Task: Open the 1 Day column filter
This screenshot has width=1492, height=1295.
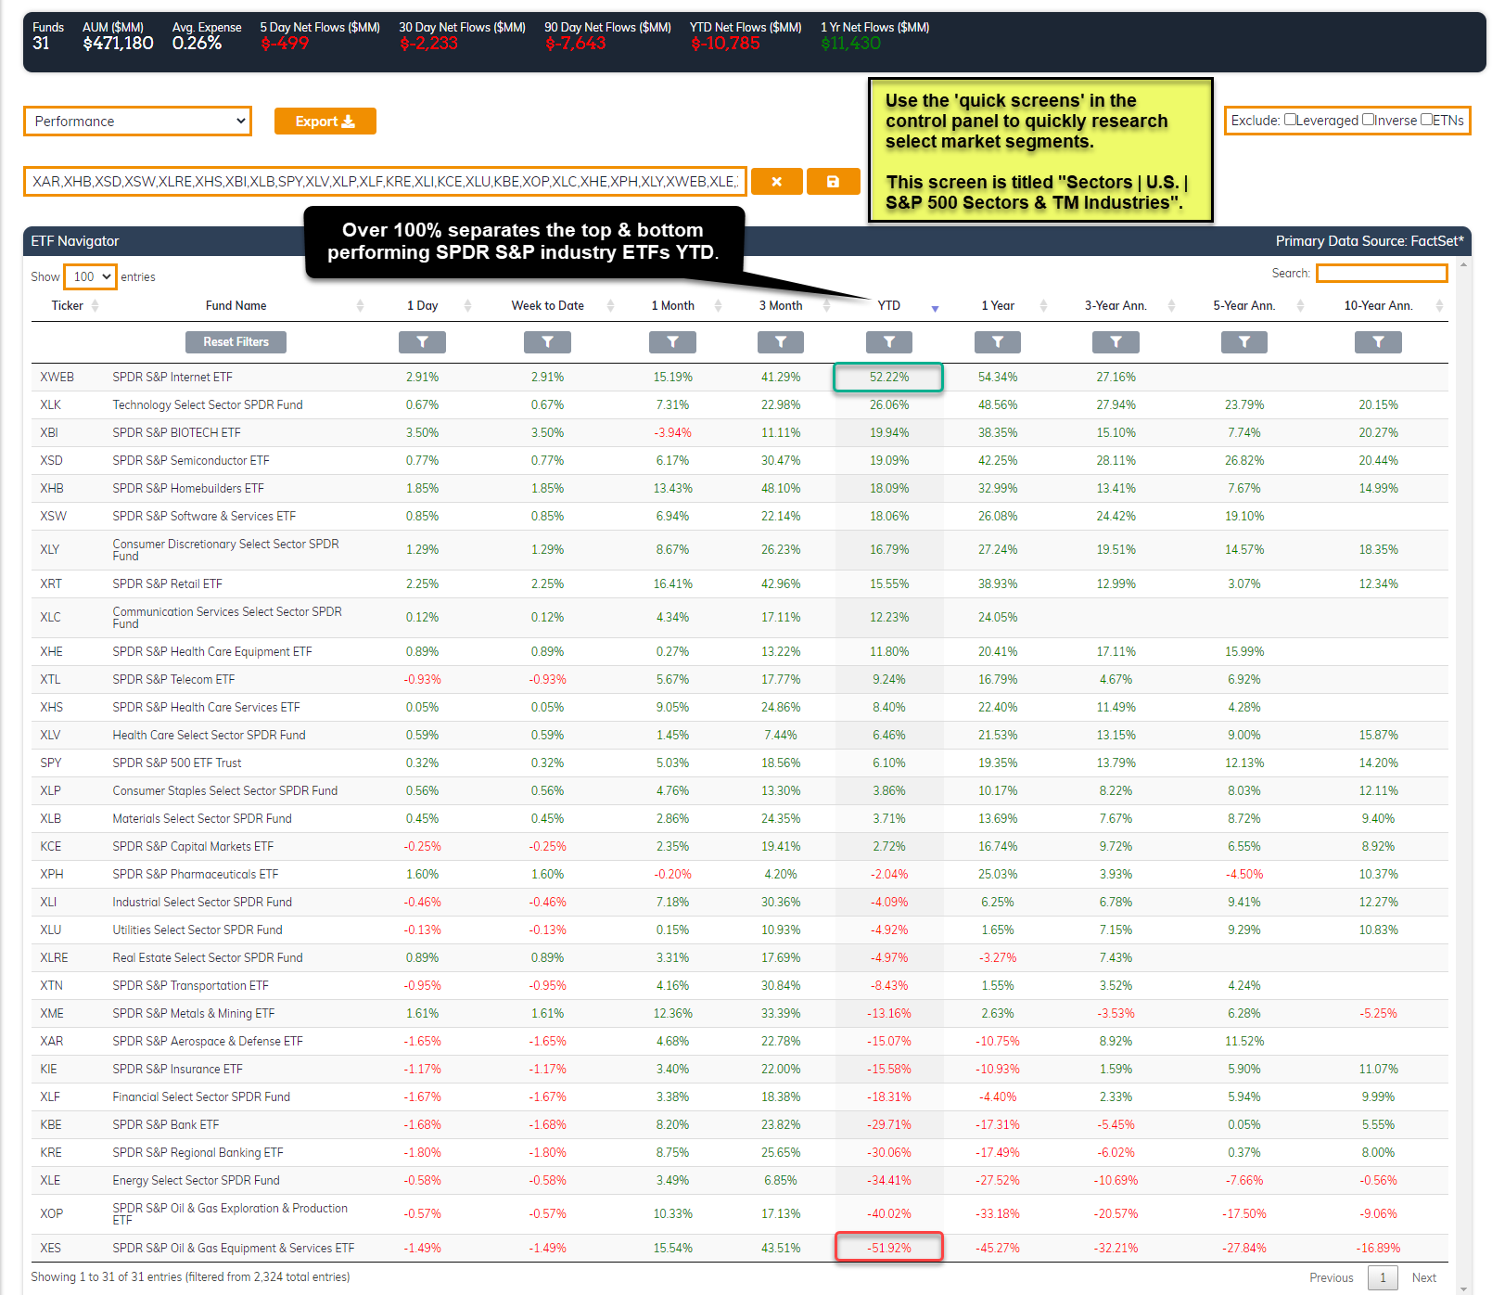Action: click(422, 342)
